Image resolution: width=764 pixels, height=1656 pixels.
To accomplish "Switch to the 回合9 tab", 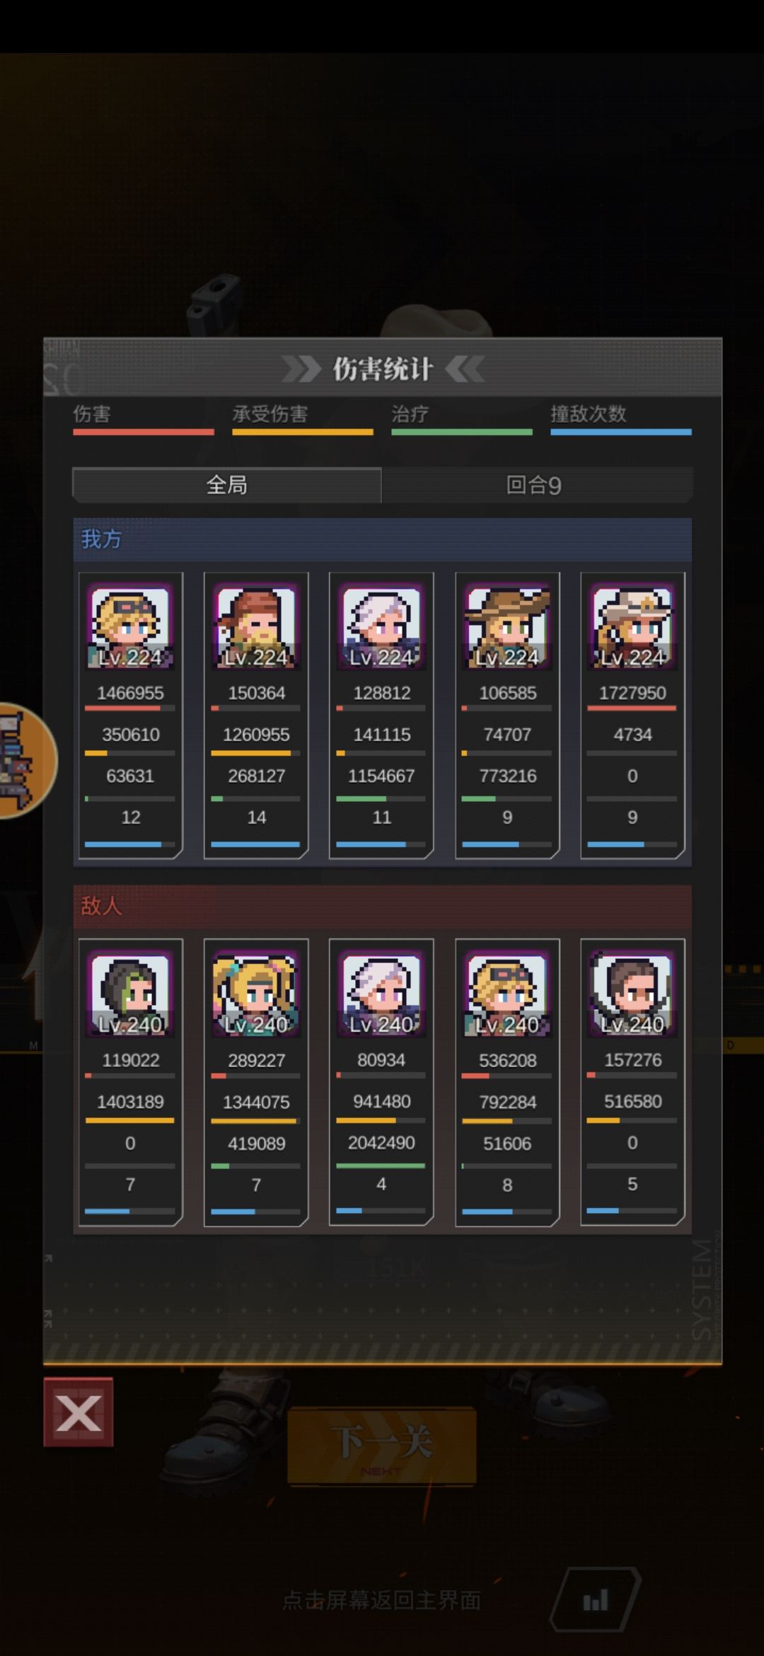I will (x=536, y=485).
